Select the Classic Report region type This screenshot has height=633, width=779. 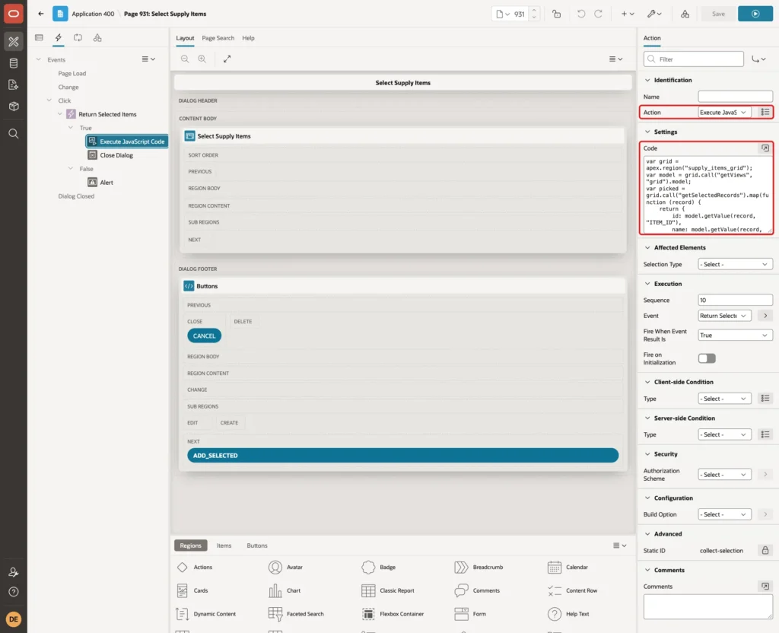click(388, 590)
